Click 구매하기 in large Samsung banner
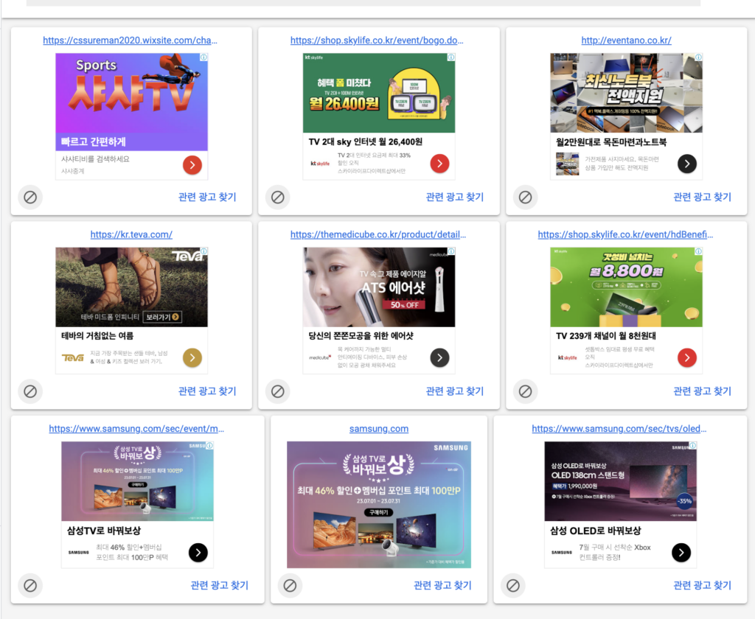 click(x=379, y=512)
